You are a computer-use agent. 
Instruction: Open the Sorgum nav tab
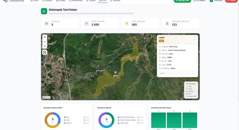91,1
